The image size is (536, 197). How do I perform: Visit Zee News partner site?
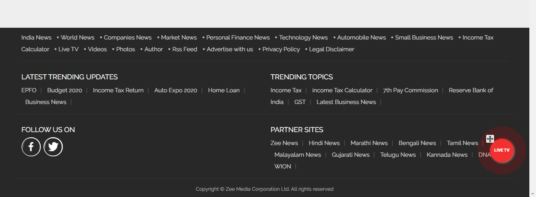[x=284, y=143]
